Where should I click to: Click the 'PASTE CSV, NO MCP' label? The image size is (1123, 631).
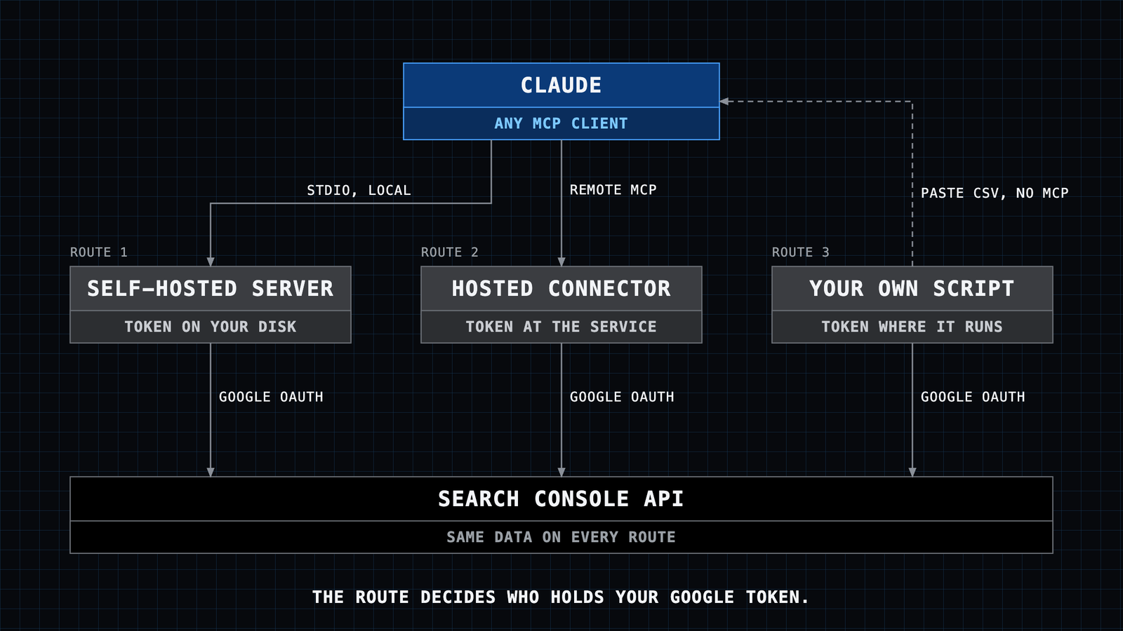(995, 193)
